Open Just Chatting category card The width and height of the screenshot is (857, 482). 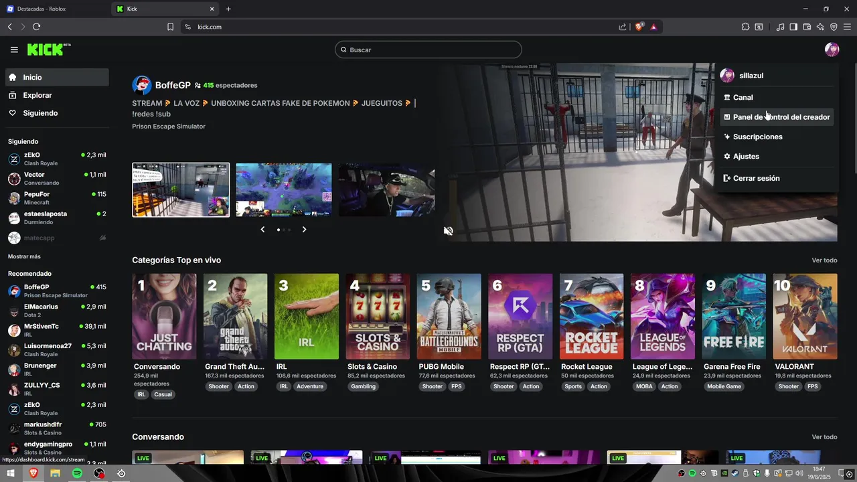tap(164, 317)
